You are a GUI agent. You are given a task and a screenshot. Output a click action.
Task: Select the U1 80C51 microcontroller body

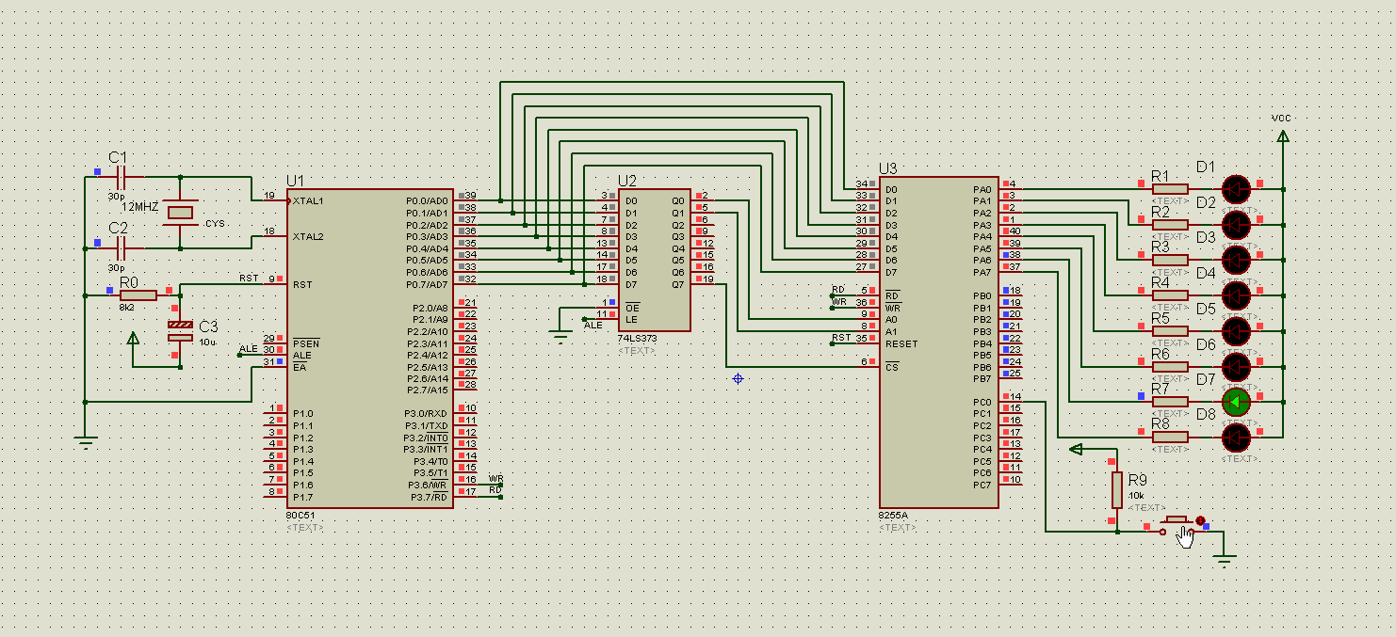click(370, 348)
